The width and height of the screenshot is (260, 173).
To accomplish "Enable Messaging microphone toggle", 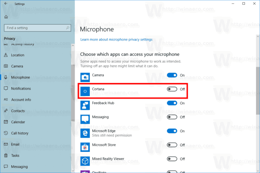I will (x=172, y=117).
